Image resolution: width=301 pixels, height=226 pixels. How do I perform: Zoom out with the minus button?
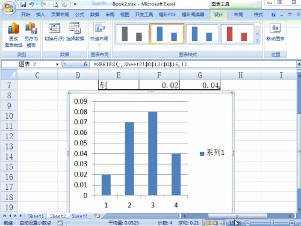(247, 223)
